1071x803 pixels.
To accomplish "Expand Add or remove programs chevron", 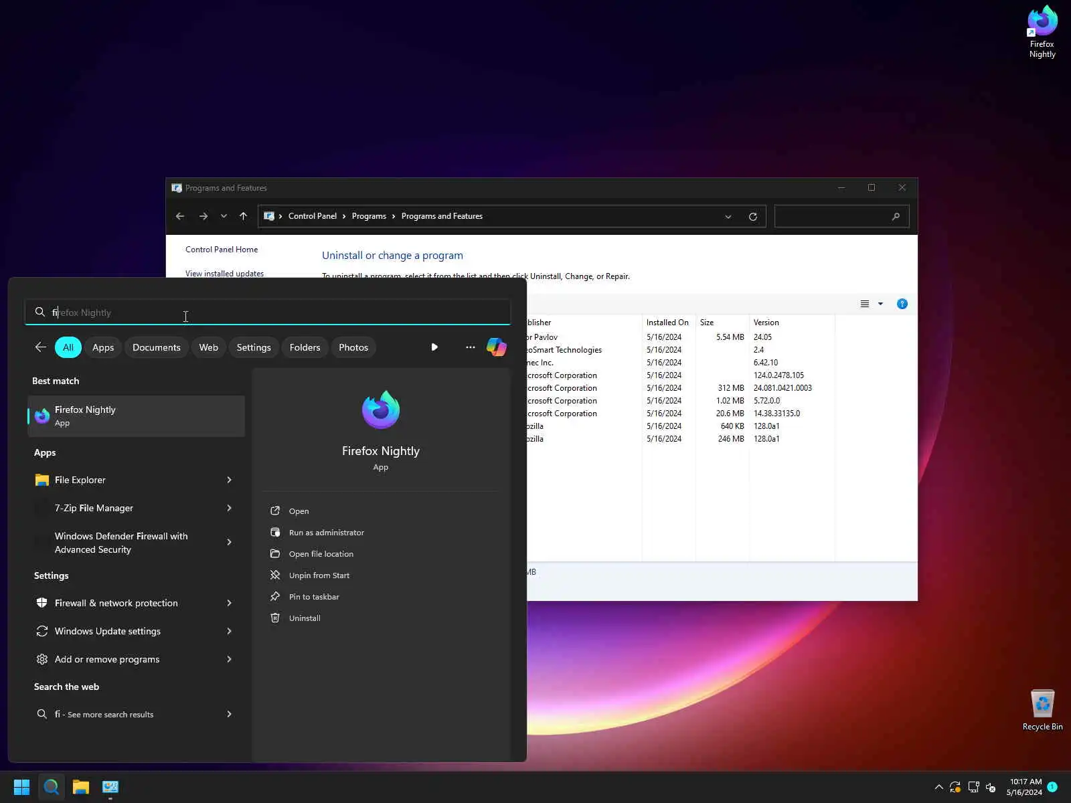I will [x=229, y=659].
